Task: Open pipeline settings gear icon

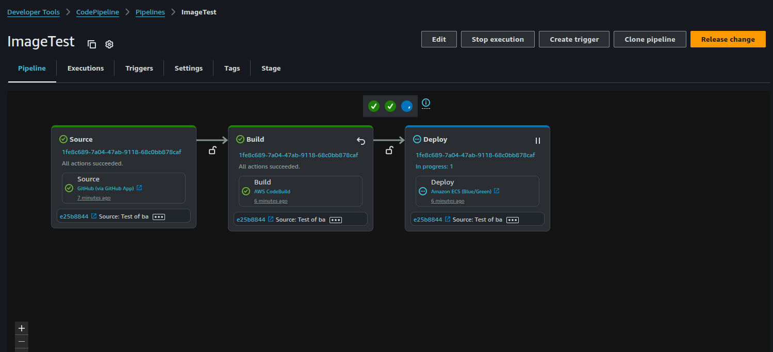Action: pyautogui.click(x=109, y=44)
